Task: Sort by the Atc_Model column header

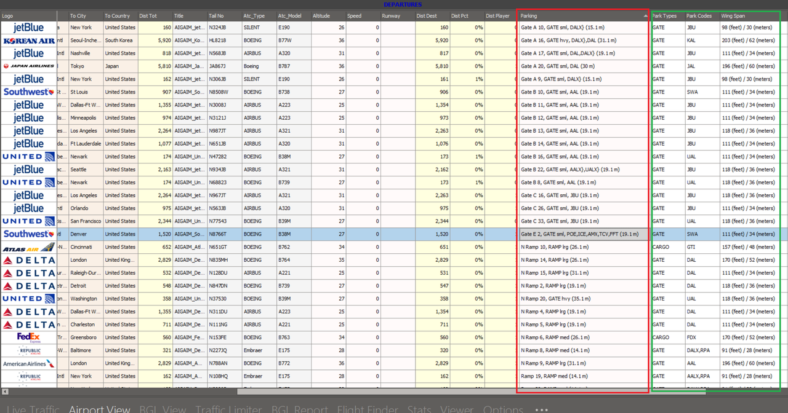Action: pyautogui.click(x=293, y=16)
